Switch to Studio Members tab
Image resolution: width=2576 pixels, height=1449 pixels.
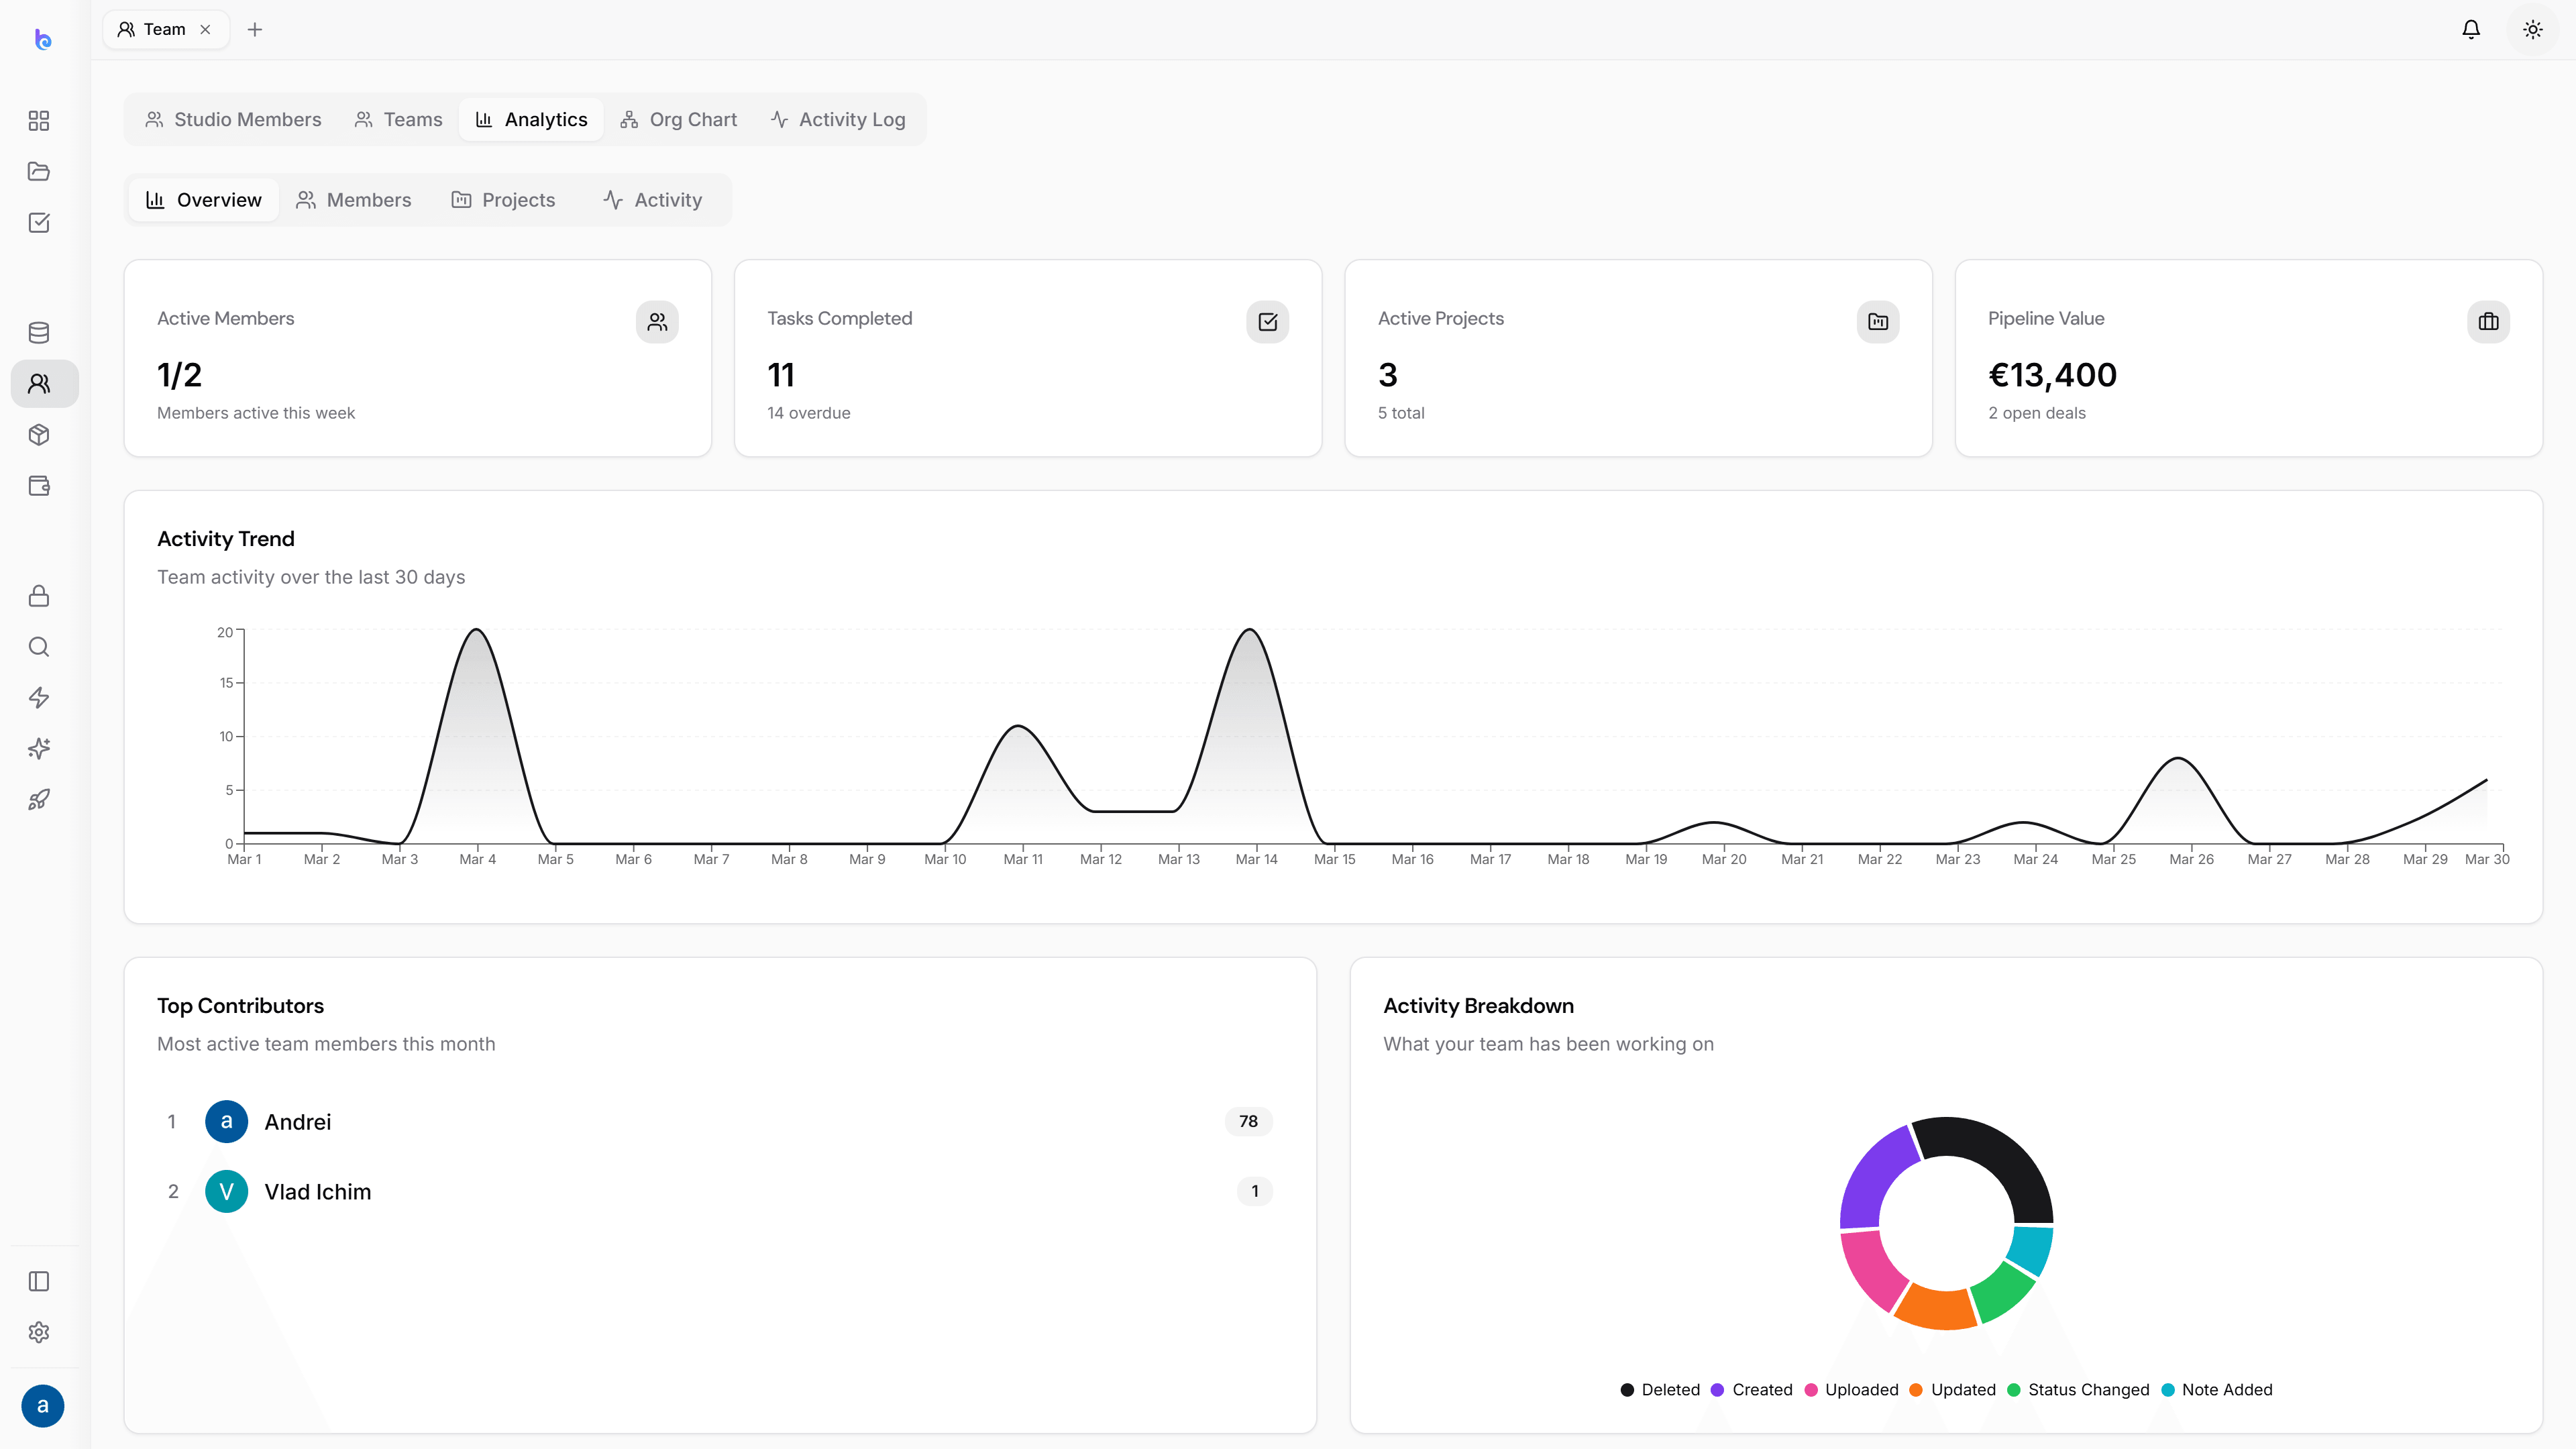click(x=233, y=120)
